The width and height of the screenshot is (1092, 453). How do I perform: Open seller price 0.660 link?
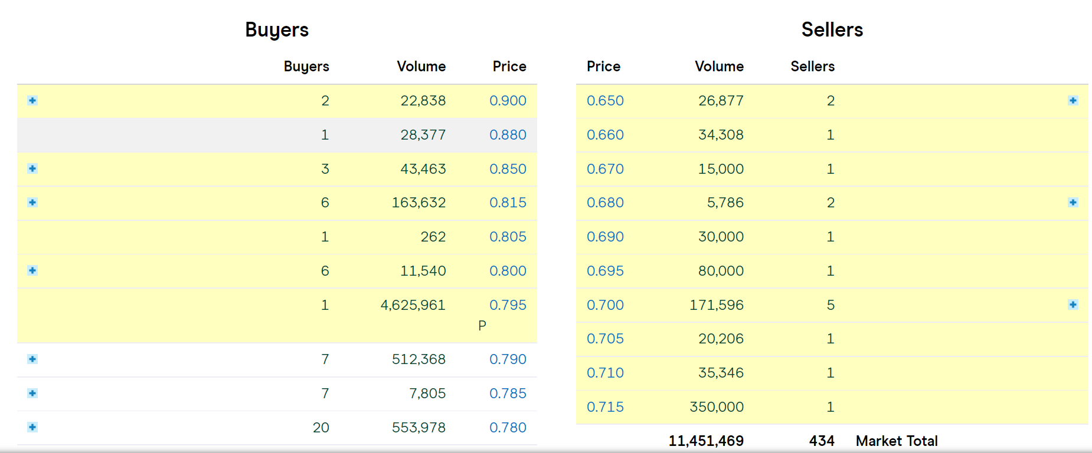point(605,135)
